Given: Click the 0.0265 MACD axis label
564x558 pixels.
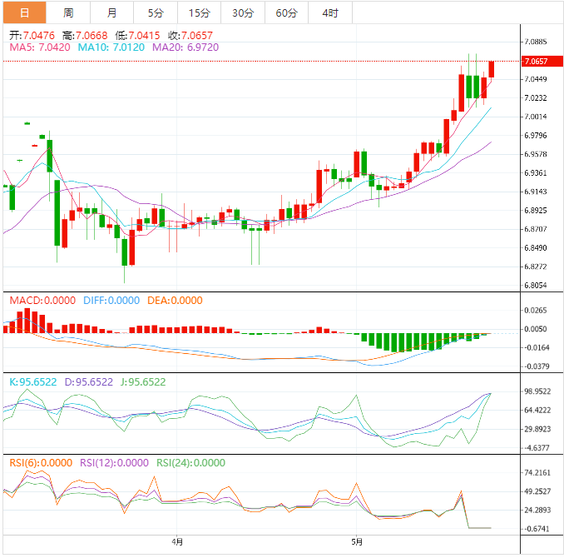Looking at the screenshot, I should click(536, 310).
